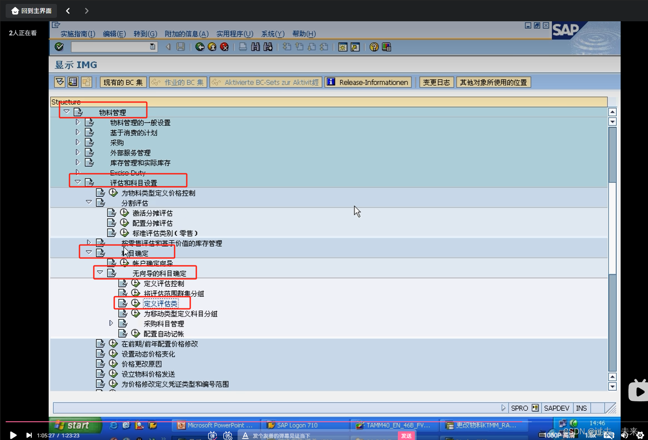Click the green Back arrow icon

click(200, 47)
